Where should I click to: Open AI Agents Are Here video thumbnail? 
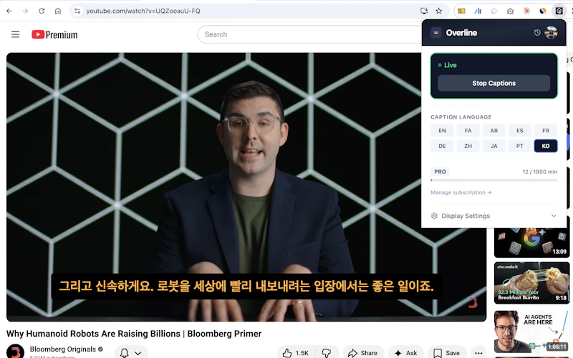pos(531,332)
